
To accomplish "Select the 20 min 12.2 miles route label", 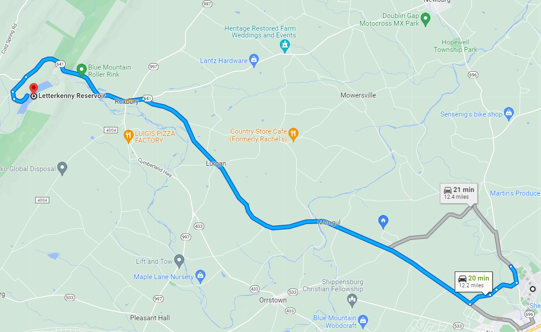I will (474, 281).
